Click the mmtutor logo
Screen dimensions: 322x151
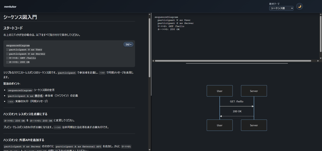click(x=10, y=6)
